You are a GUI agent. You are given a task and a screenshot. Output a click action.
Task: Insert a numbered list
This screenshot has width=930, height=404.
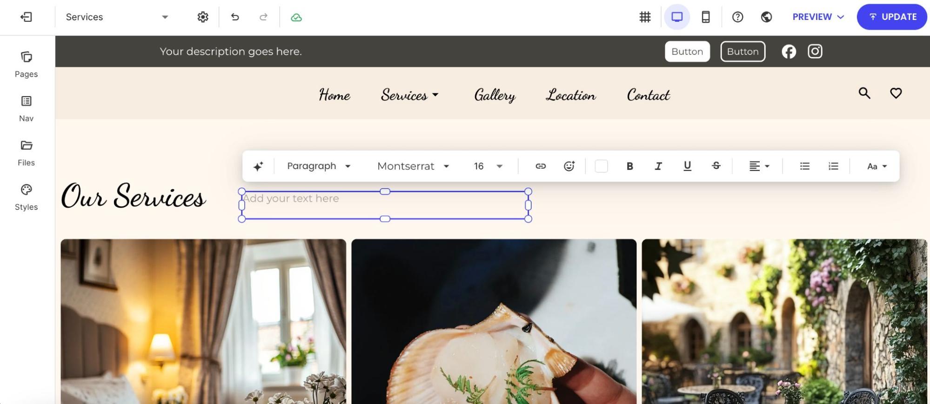tap(833, 166)
